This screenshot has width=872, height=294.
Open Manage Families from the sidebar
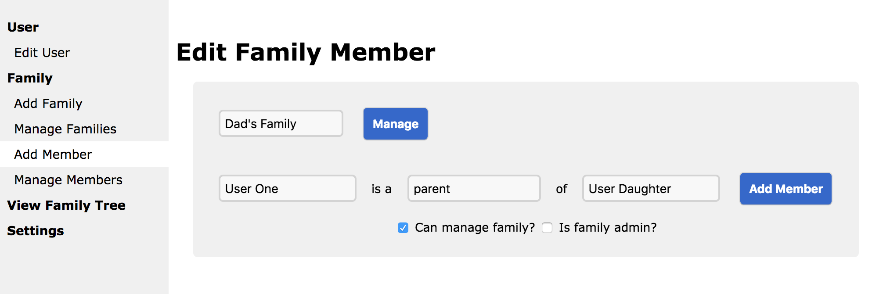(x=65, y=129)
